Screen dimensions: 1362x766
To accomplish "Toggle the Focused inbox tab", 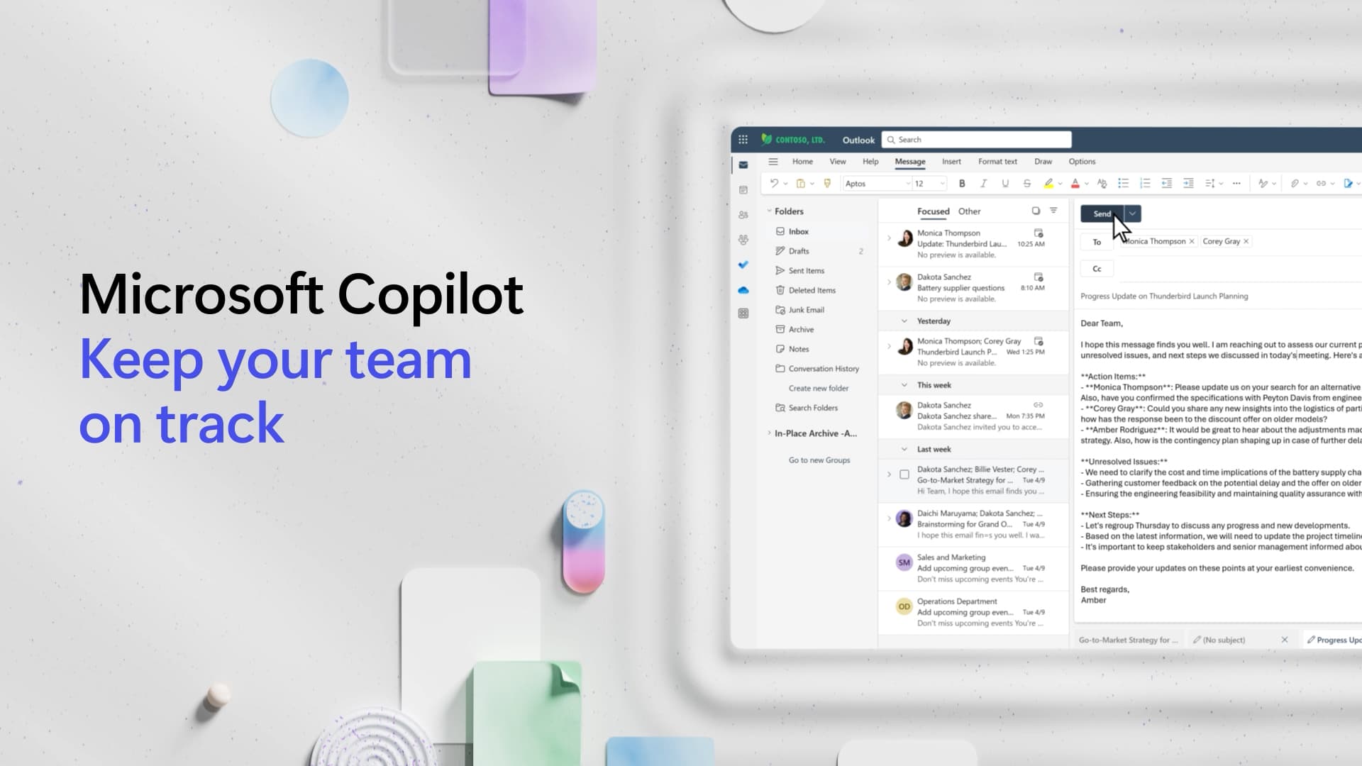I will tap(934, 211).
